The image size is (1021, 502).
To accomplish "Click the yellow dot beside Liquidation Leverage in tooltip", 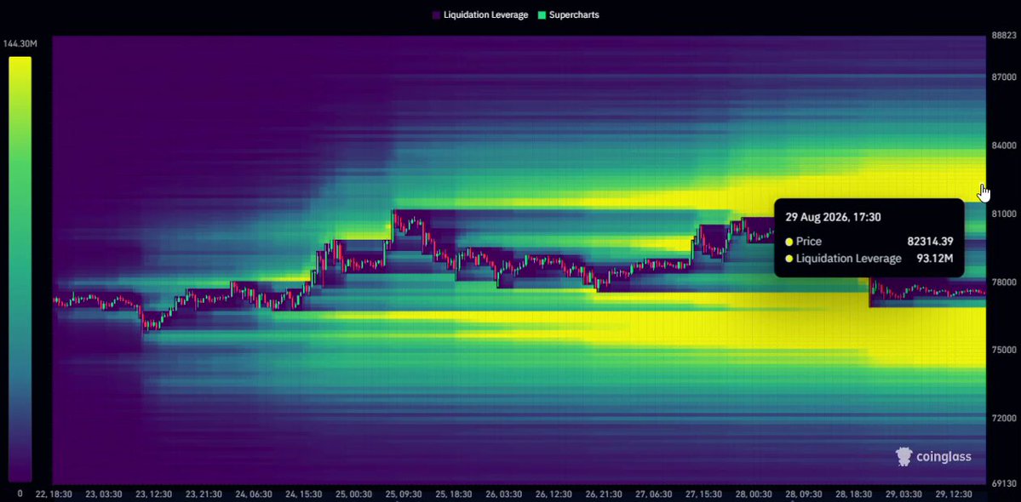I will click(789, 259).
